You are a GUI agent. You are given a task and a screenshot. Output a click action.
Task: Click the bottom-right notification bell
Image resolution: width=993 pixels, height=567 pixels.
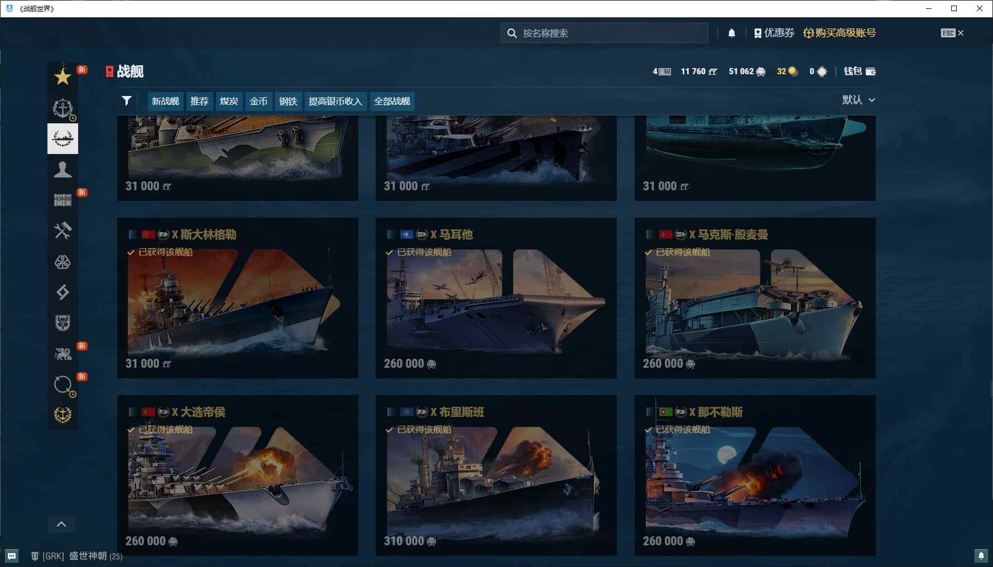[x=981, y=556]
